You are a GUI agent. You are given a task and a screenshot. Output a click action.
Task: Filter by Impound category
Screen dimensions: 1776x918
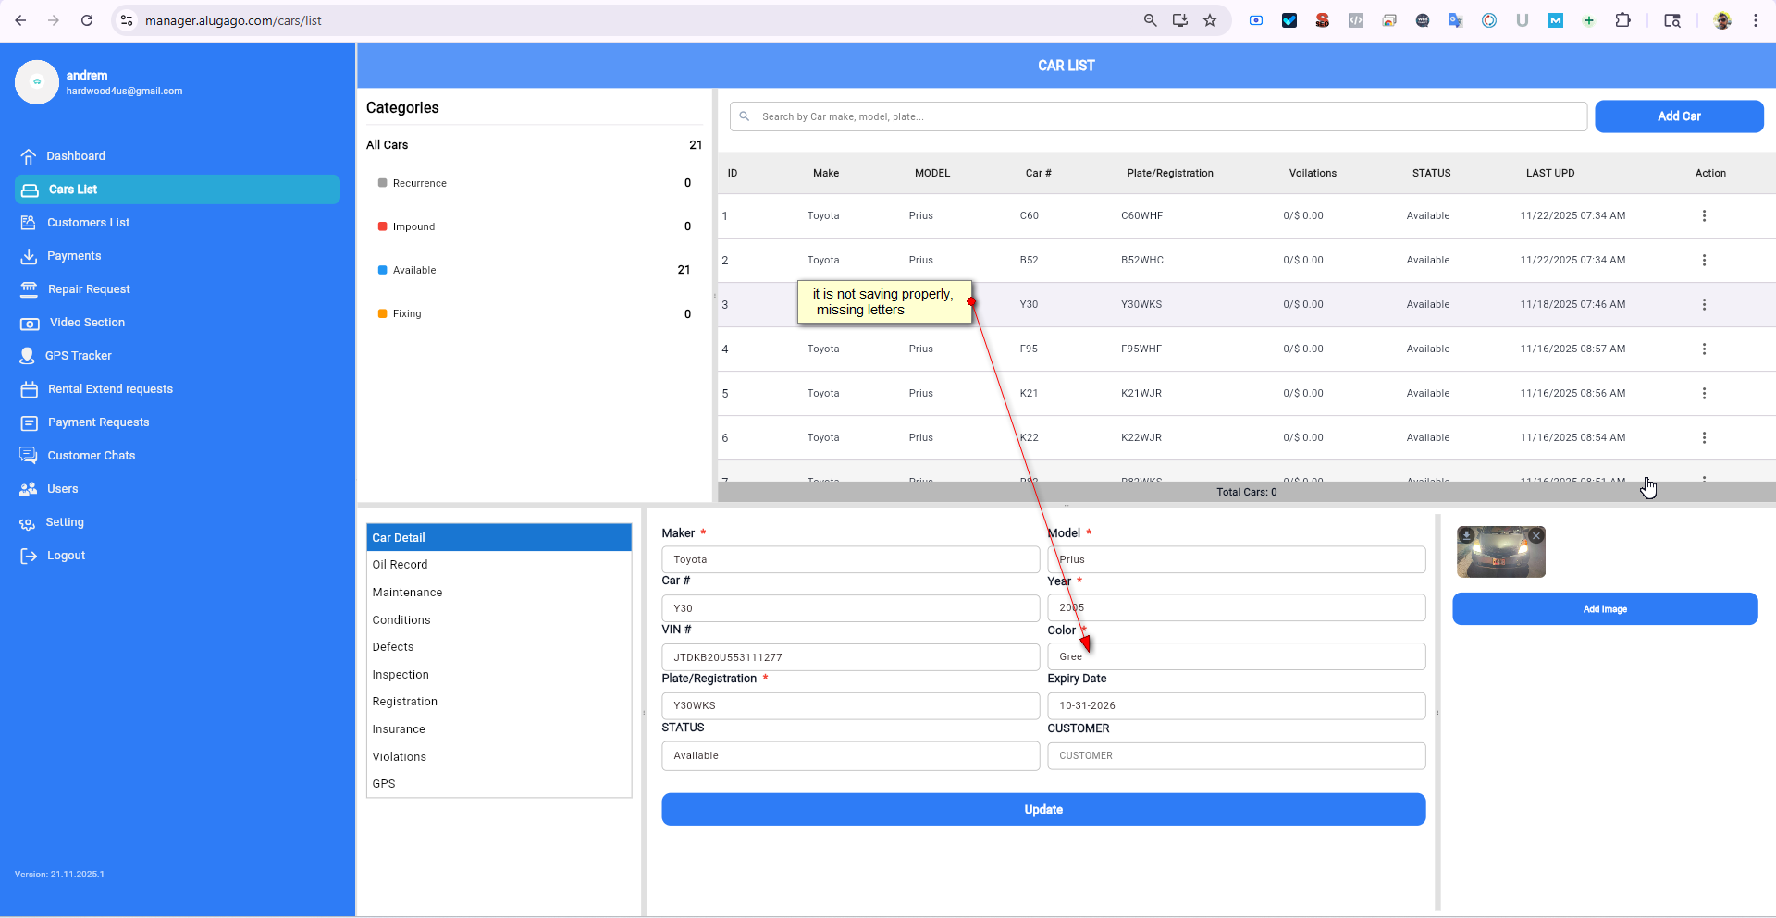click(413, 226)
